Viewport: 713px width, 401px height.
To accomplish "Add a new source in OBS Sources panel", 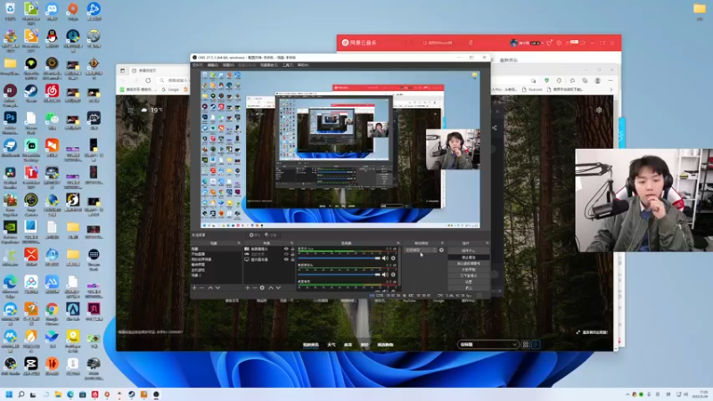I will coord(248,288).
